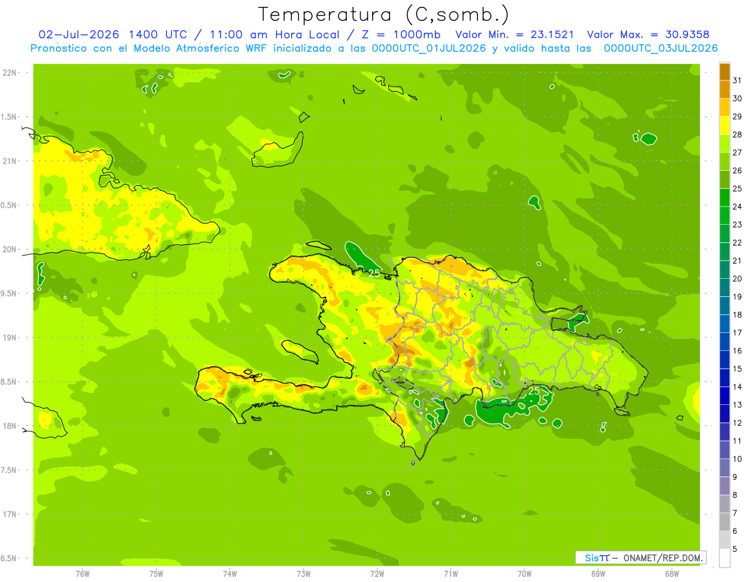
Task: Click legend value '25'
Action: (738, 188)
